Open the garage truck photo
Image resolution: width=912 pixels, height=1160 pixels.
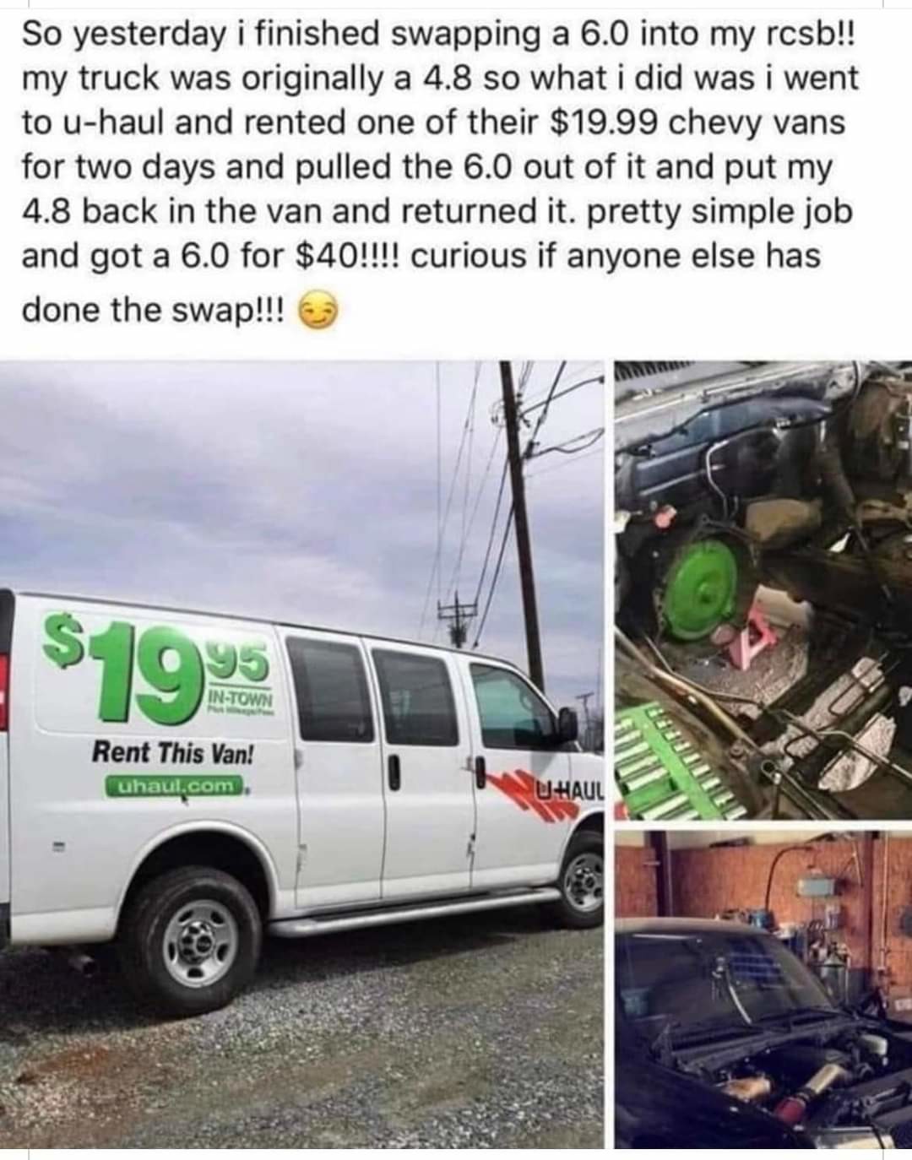tap(763, 989)
